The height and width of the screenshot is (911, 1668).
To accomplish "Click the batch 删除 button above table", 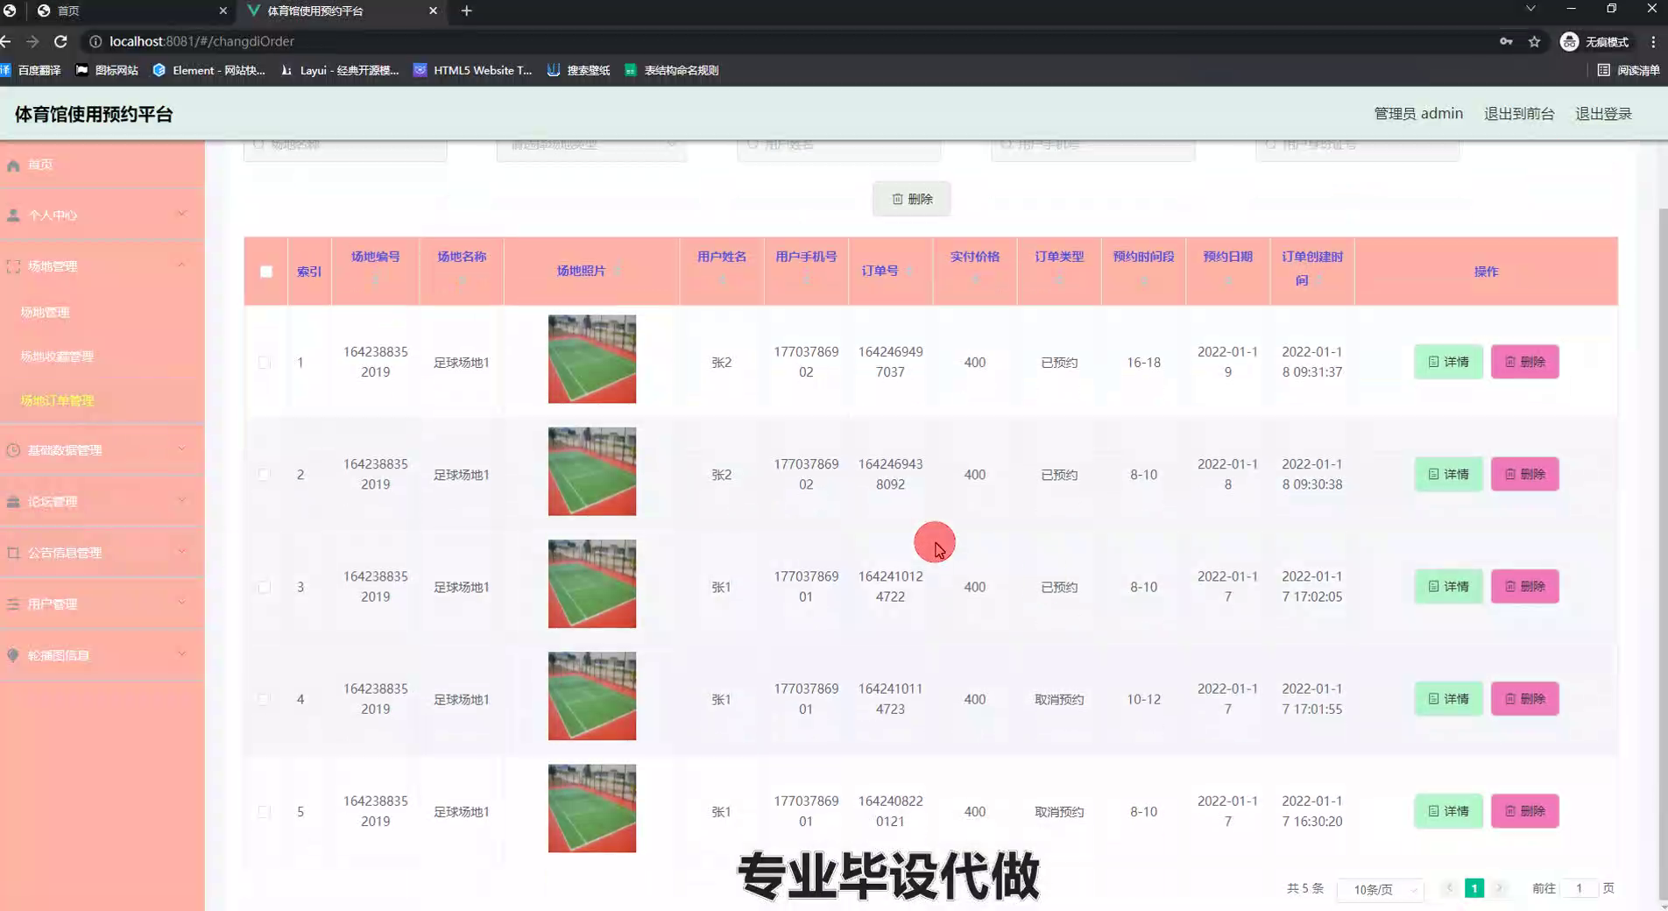I will point(911,199).
